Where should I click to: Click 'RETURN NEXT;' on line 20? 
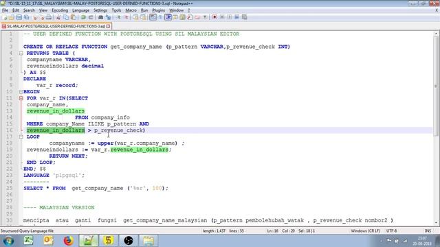pyautogui.click(x=69, y=156)
